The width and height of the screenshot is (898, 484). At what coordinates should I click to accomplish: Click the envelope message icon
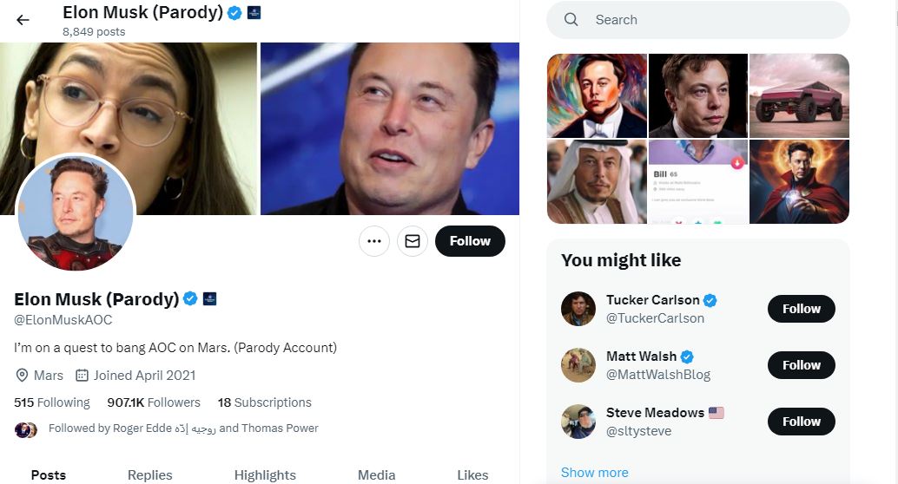[413, 241]
